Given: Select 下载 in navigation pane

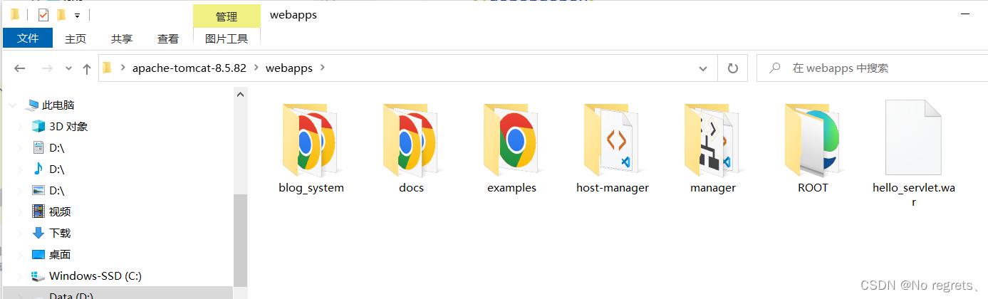Looking at the screenshot, I should (60, 234).
